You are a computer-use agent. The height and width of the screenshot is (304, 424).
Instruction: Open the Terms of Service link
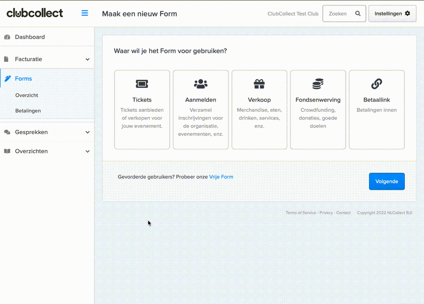point(301,213)
